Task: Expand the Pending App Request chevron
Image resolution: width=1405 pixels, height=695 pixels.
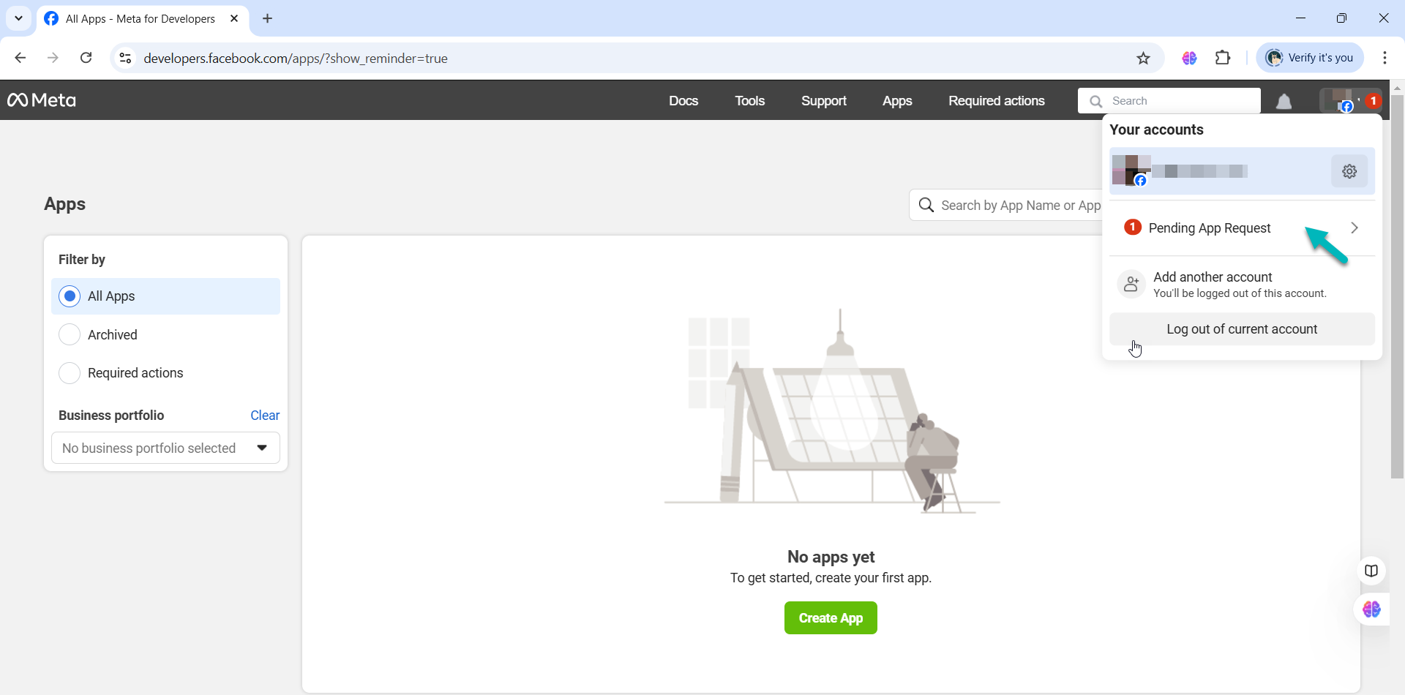Action: tap(1355, 228)
